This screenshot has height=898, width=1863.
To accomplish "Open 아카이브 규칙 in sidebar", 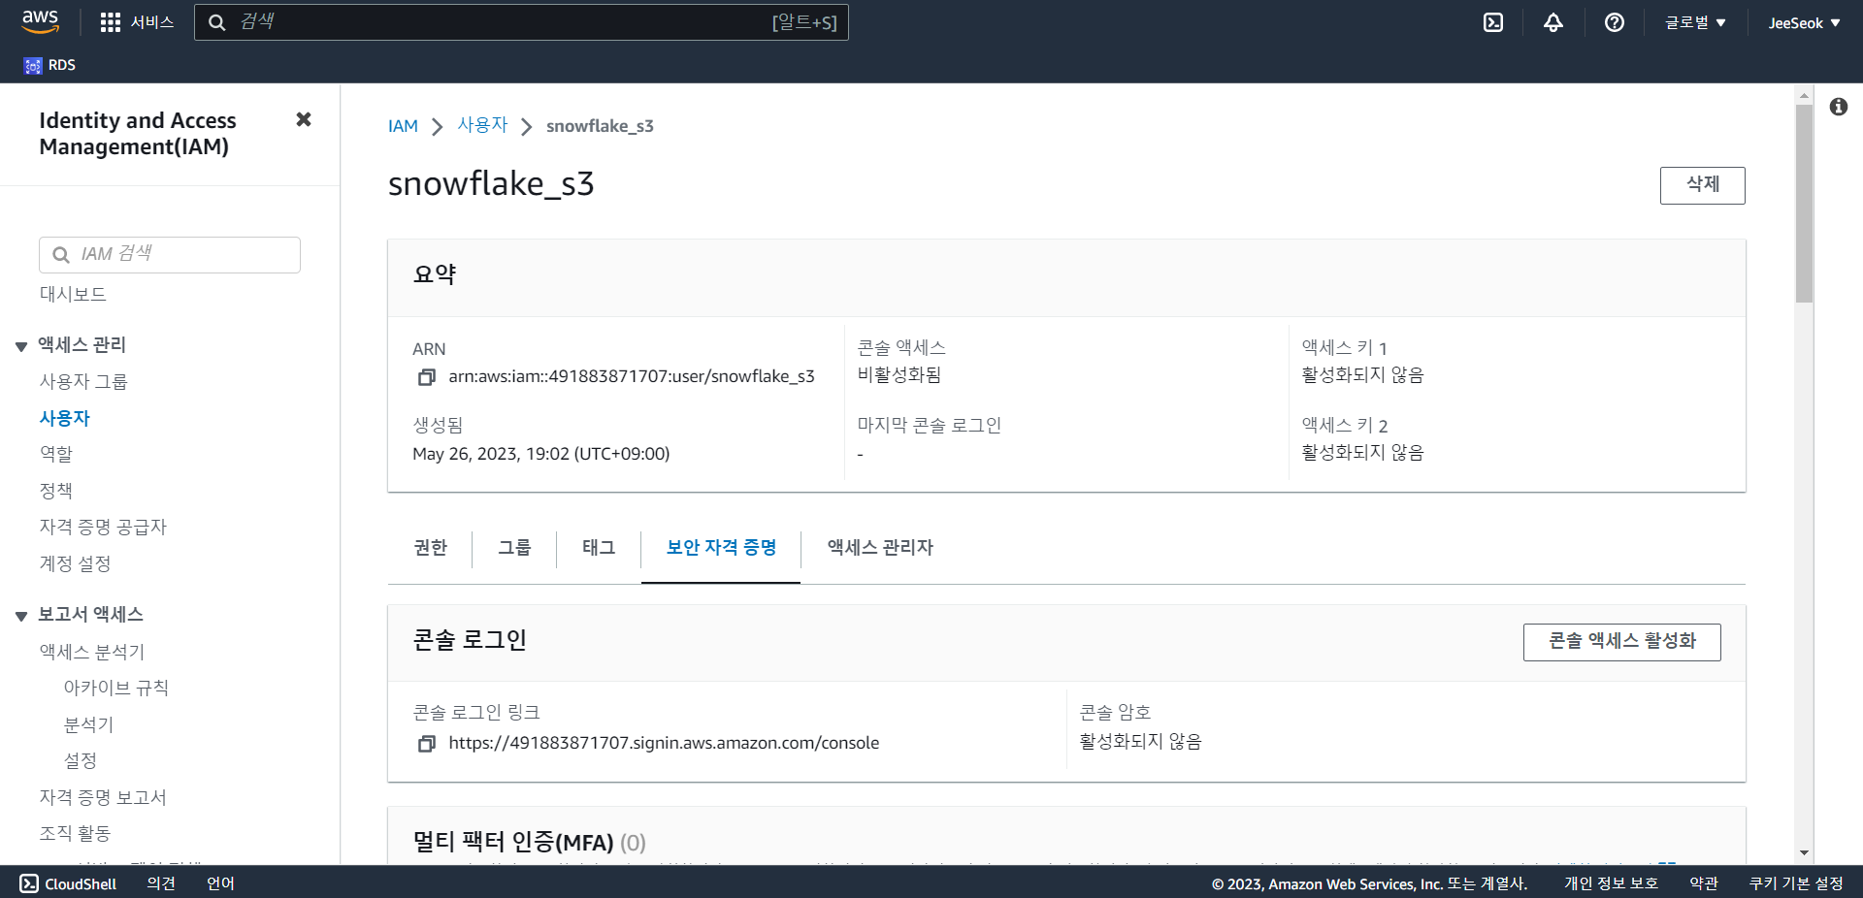I will pyautogui.click(x=116, y=688).
